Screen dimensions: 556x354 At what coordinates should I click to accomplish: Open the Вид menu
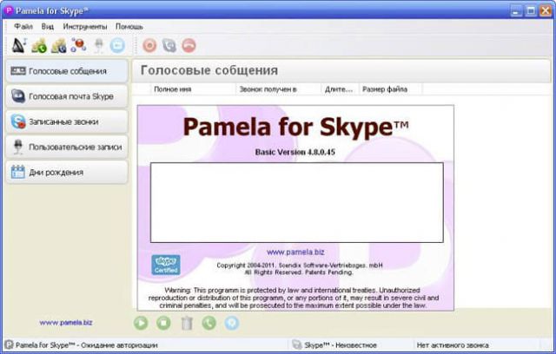point(48,27)
